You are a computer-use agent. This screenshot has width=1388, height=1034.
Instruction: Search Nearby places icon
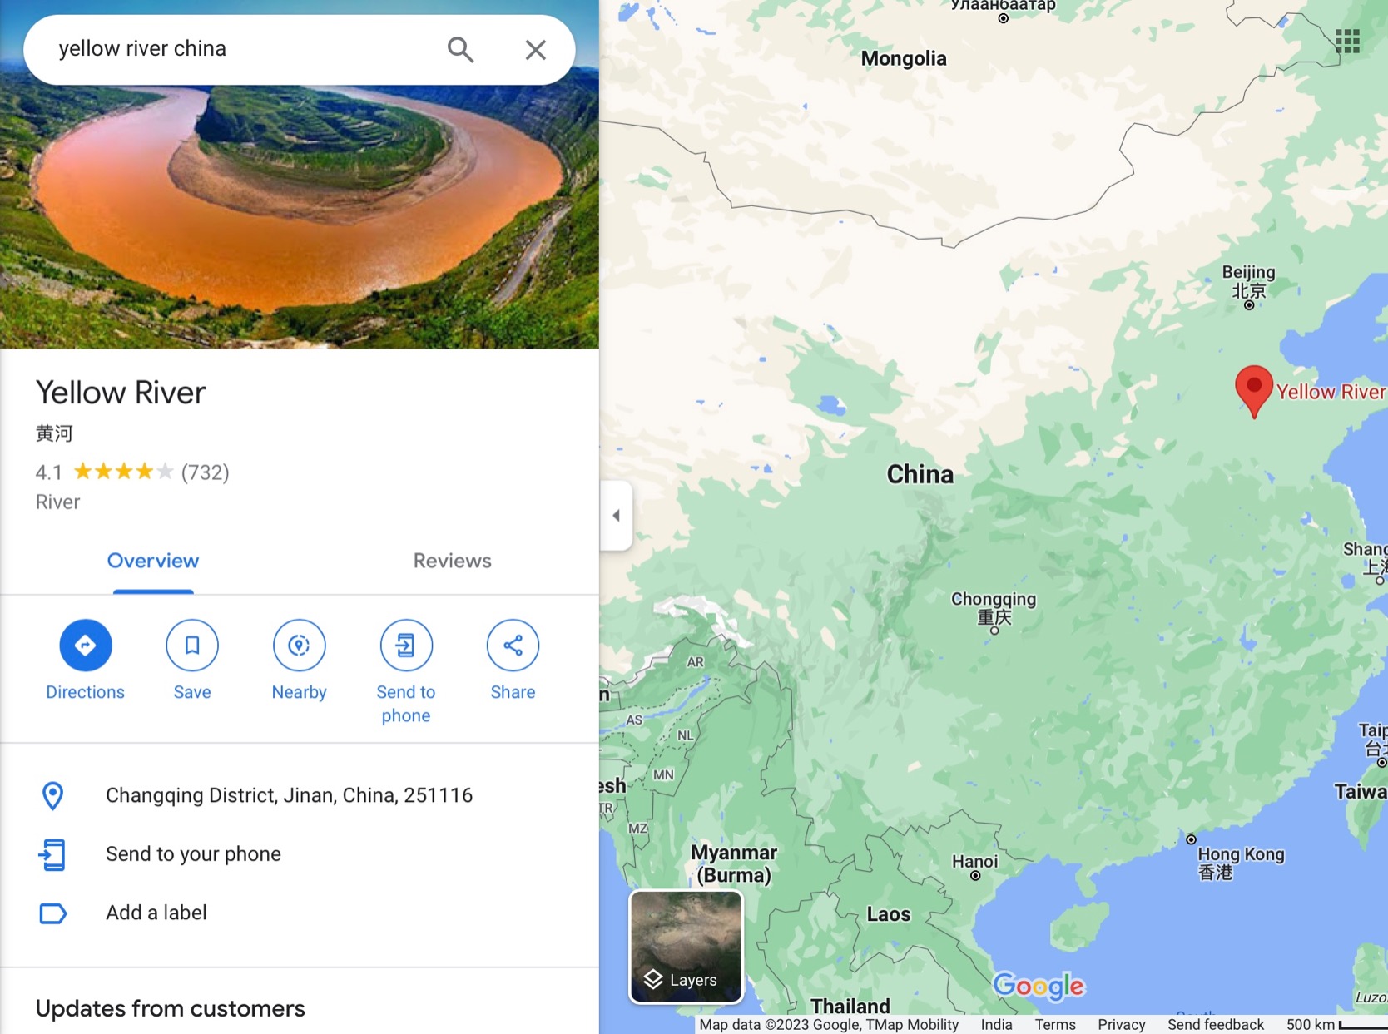299,646
